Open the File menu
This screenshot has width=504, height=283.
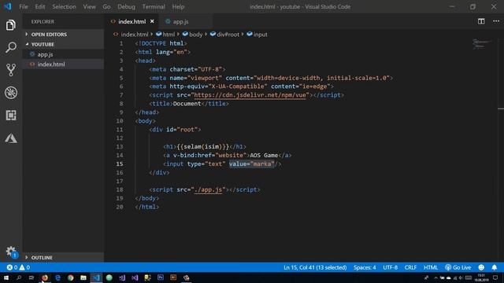pyautogui.click(x=24, y=6)
